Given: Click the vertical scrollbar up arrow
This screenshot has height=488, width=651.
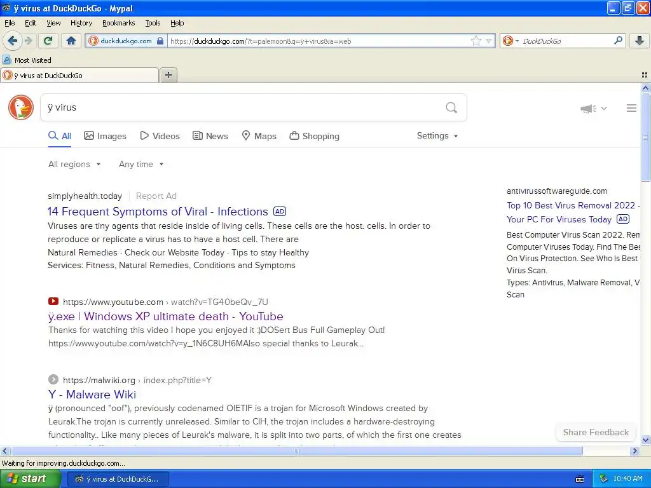Looking at the screenshot, I should [x=645, y=88].
